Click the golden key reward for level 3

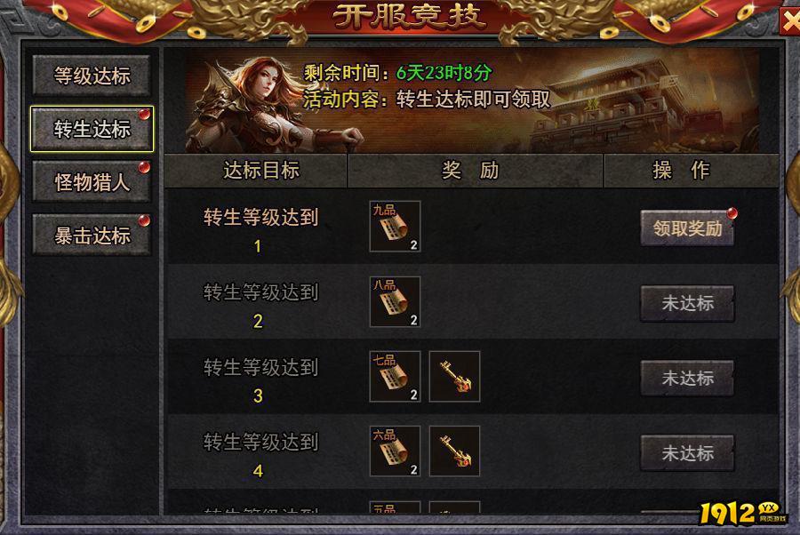pos(454,377)
